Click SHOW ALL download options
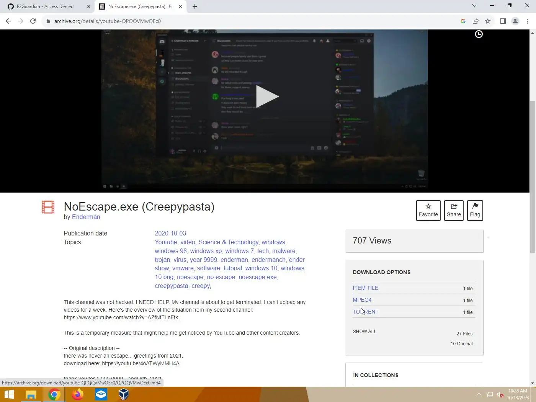 [364, 331]
